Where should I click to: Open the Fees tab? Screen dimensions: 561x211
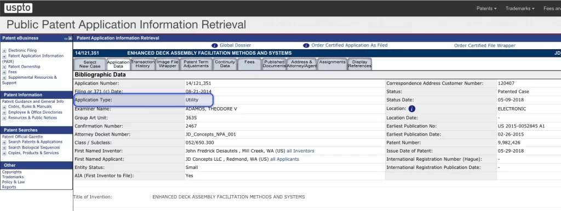249,64
